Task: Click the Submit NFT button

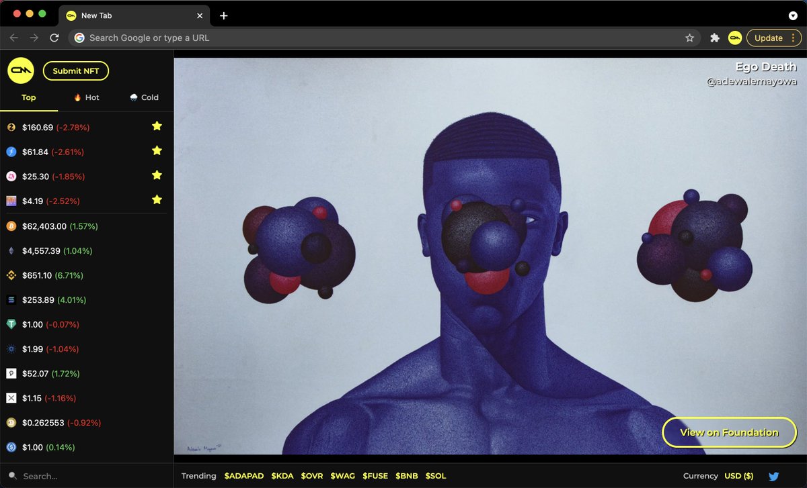Action: (76, 71)
